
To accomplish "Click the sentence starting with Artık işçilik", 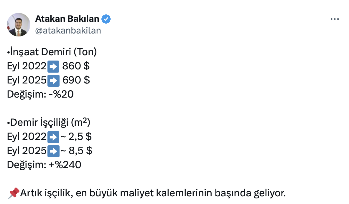I will coord(153,193).
